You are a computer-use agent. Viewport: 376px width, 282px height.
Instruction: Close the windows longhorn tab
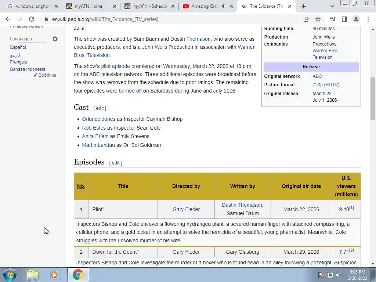point(56,6)
